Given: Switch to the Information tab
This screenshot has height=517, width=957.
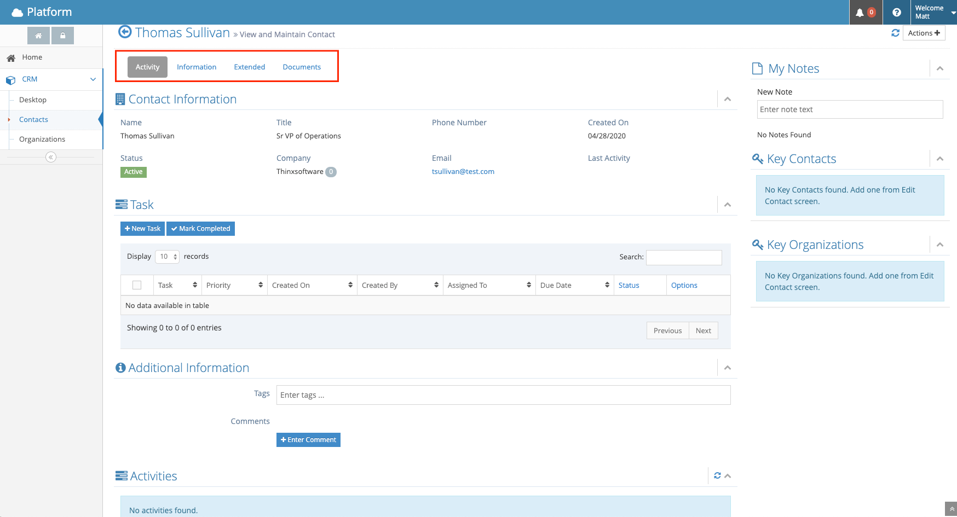Looking at the screenshot, I should (x=197, y=67).
